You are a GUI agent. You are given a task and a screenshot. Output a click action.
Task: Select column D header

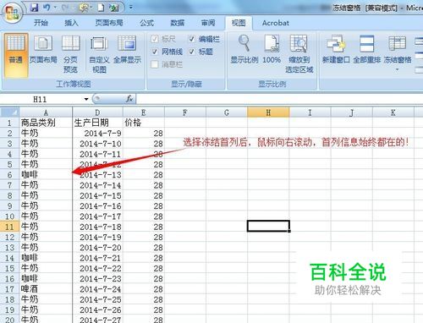point(97,112)
